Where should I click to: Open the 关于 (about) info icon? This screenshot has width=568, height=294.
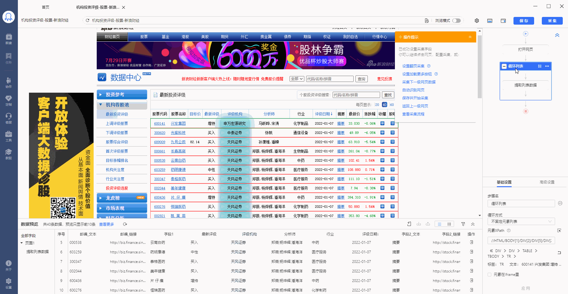[x=9, y=265]
